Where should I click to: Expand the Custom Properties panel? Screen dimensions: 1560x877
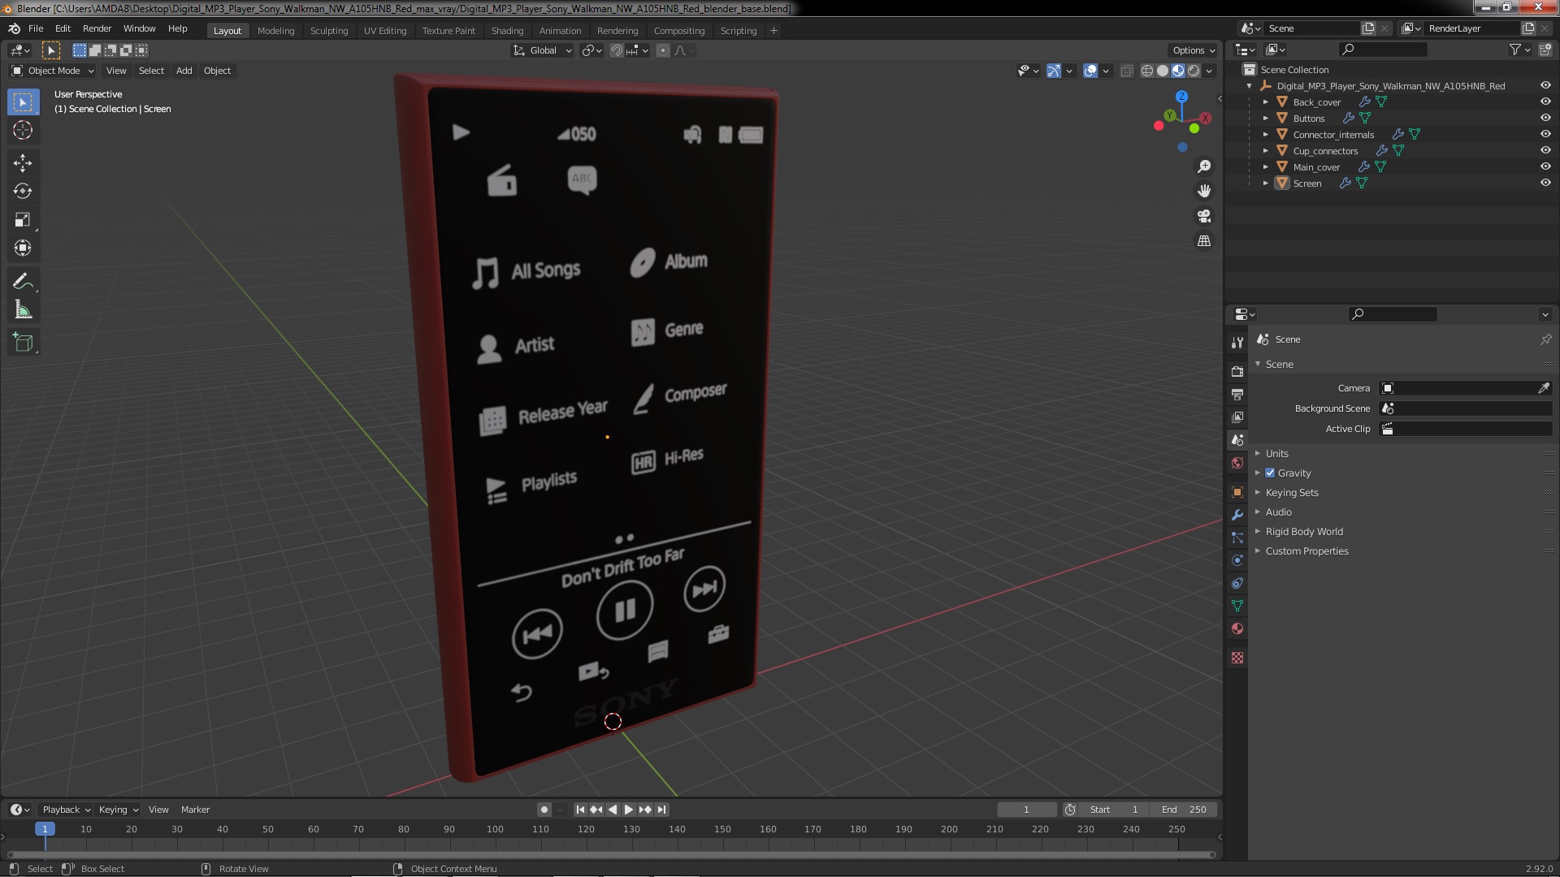1306,551
